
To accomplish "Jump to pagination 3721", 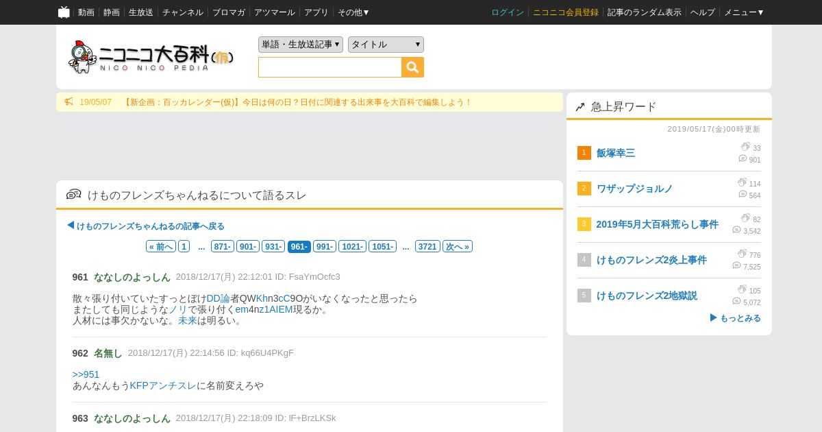I will [x=427, y=246].
